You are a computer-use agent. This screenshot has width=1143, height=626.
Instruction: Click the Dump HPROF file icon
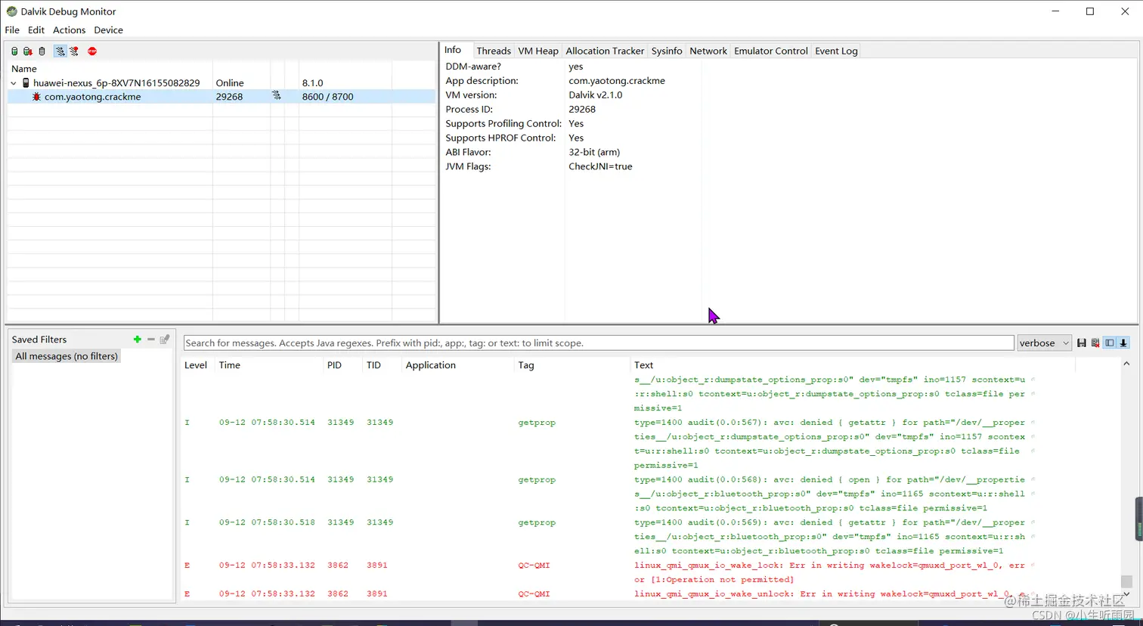pyautogui.click(x=28, y=51)
